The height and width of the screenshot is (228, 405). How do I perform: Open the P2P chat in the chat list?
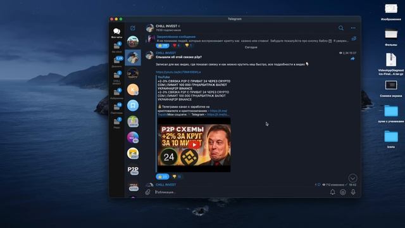coord(133,170)
